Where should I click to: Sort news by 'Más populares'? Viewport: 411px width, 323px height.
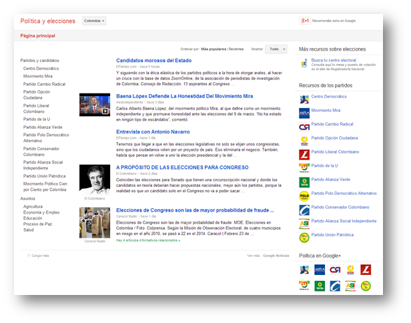[x=214, y=49]
